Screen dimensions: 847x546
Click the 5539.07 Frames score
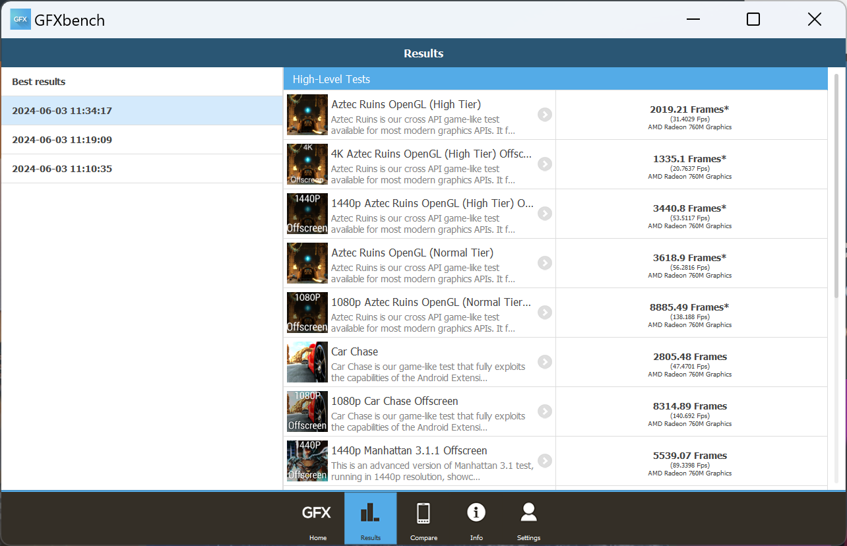pos(690,456)
